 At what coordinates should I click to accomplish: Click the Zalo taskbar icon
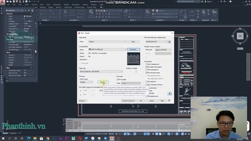93,138
